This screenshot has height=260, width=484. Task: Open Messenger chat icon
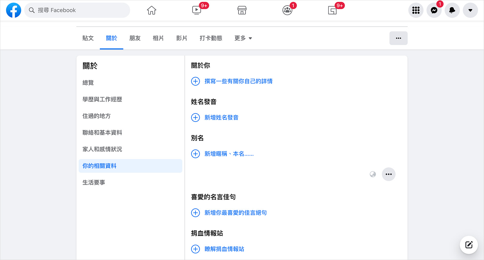coord(434,10)
